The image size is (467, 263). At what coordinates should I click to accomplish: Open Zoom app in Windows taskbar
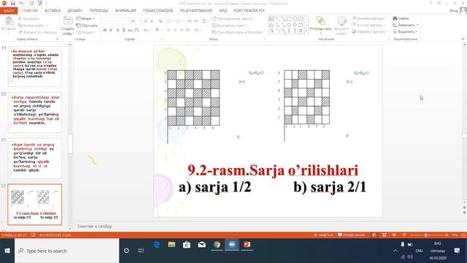pos(232,245)
